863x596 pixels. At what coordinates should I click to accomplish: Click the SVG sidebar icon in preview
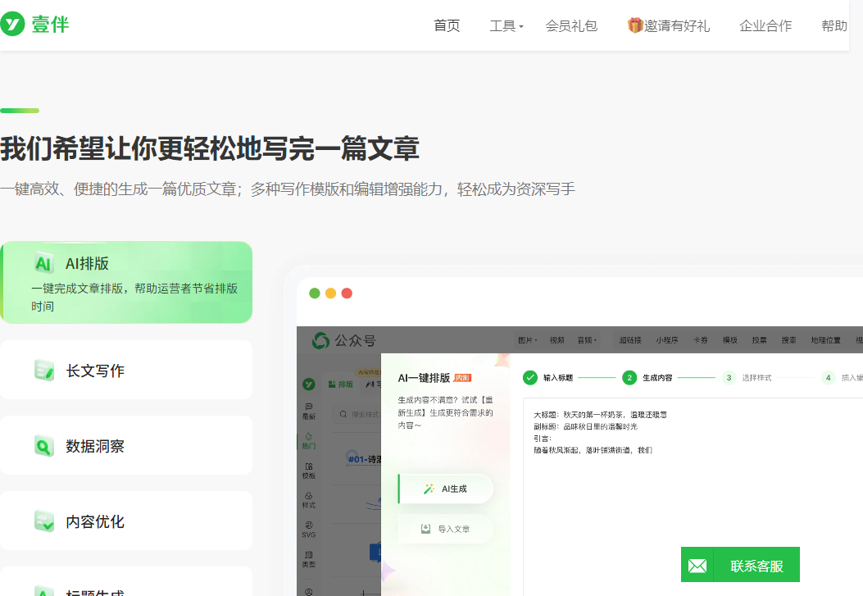coord(309,530)
